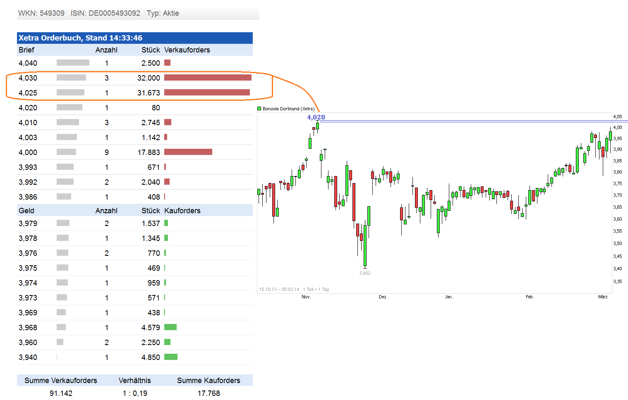This screenshot has height=400, width=628.
Task: Click the Verkauforders column header
Action: click(x=187, y=50)
